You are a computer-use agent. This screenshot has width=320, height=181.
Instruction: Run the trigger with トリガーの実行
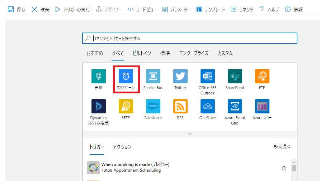[x=72, y=10]
